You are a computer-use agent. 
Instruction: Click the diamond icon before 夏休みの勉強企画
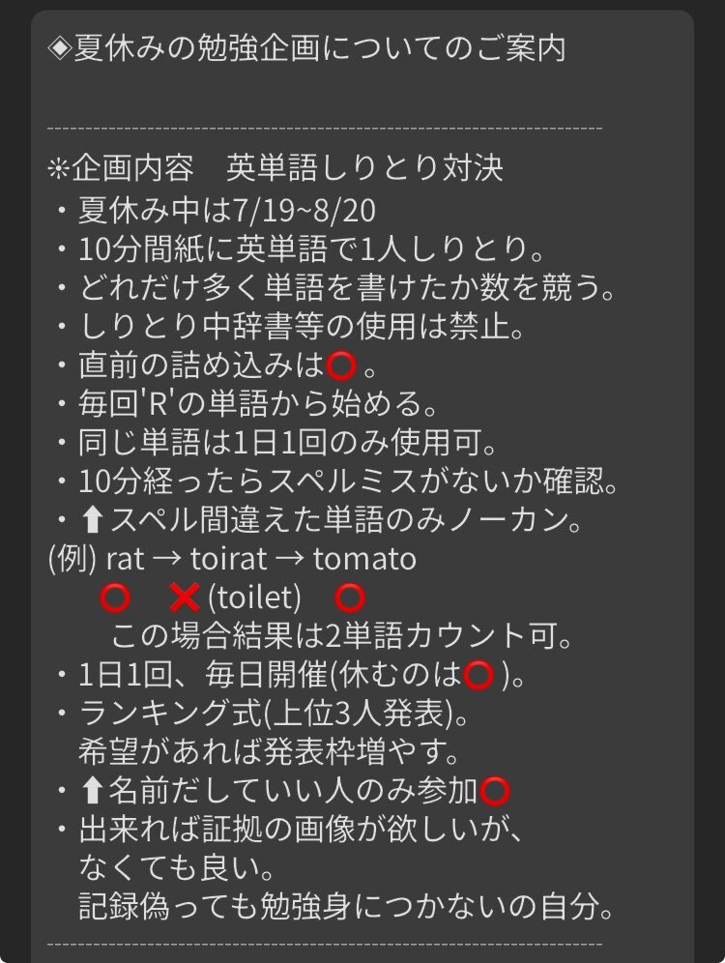[60, 48]
